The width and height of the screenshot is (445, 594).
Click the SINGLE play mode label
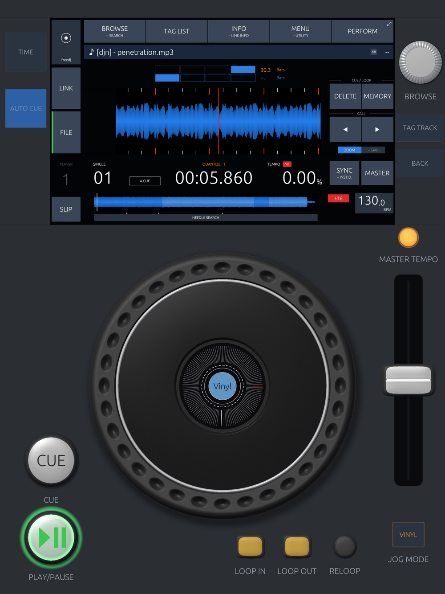click(99, 164)
